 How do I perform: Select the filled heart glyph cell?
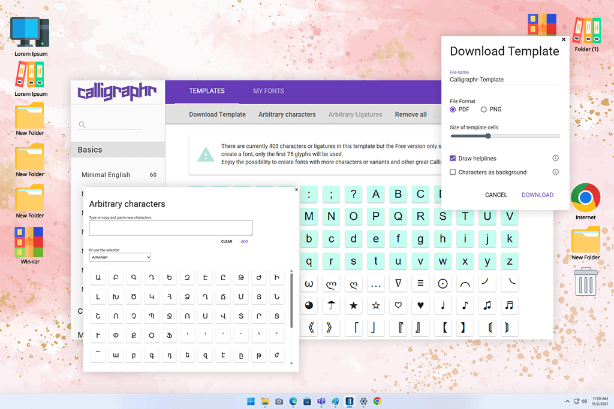coord(420,305)
